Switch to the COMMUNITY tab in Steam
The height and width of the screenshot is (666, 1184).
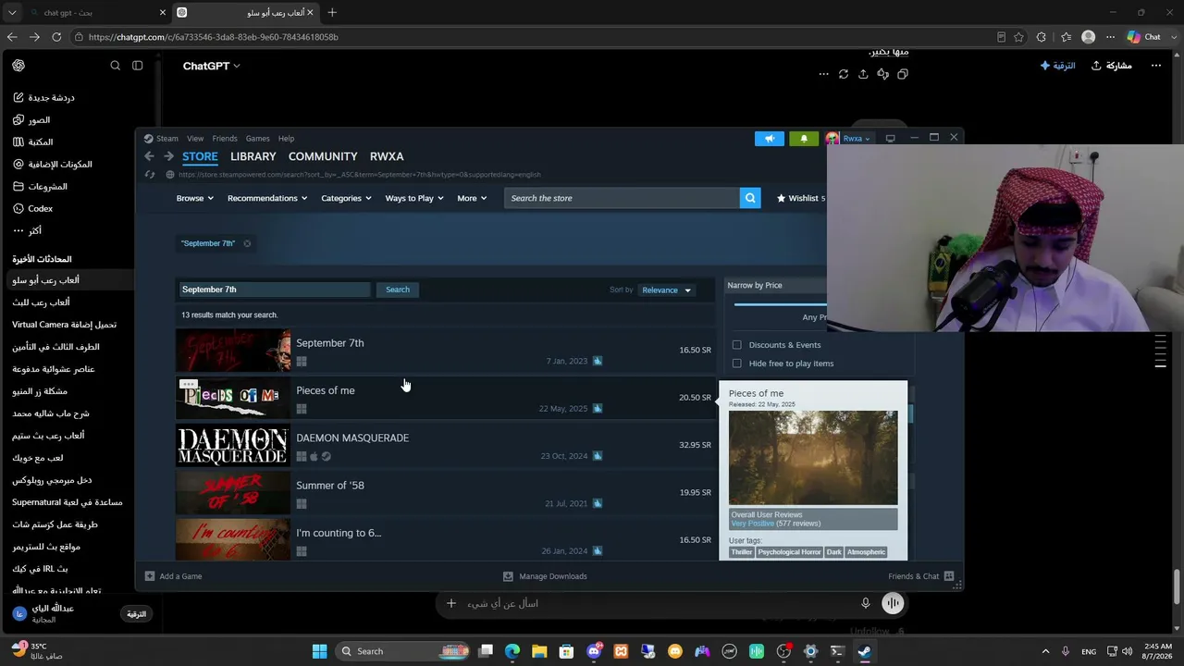tap(323, 156)
